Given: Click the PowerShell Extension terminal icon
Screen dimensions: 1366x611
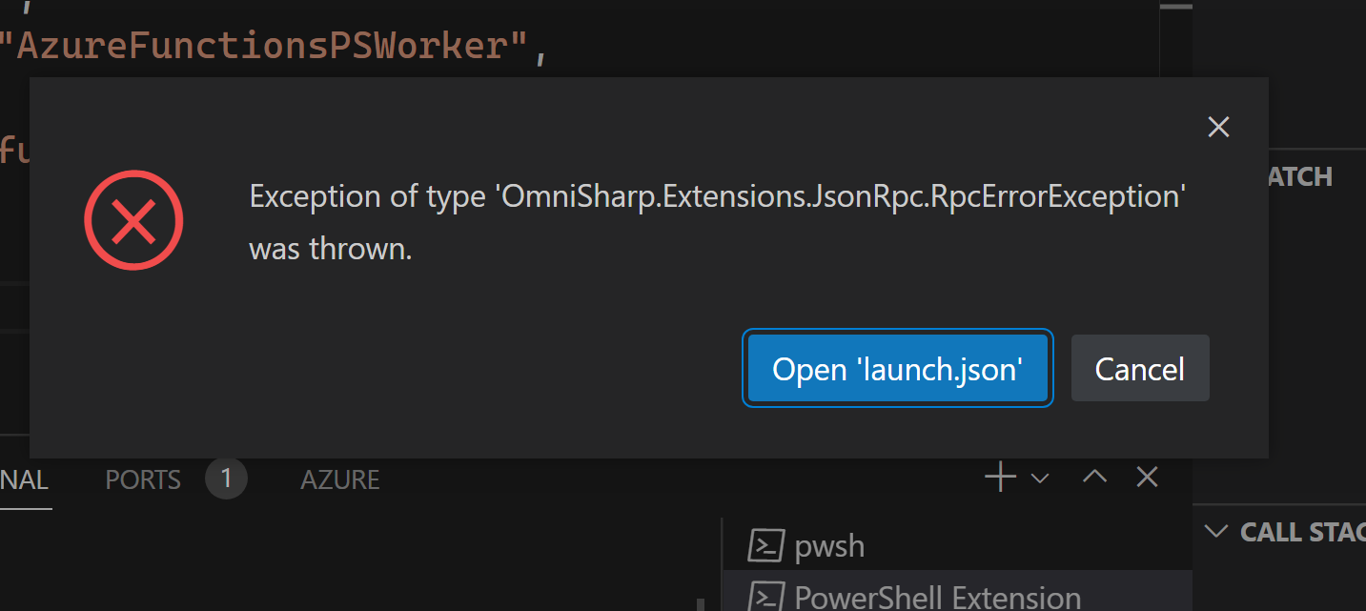Looking at the screenshot, I should 768,596.
